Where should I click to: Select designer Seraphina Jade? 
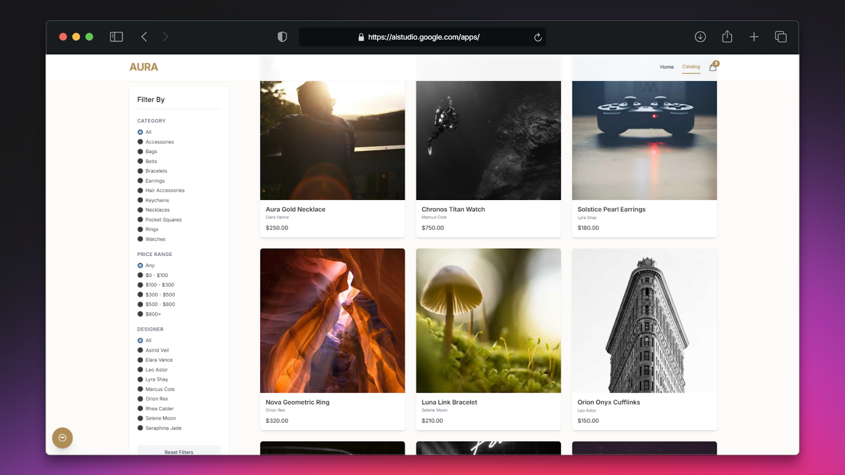pos(140,428)
